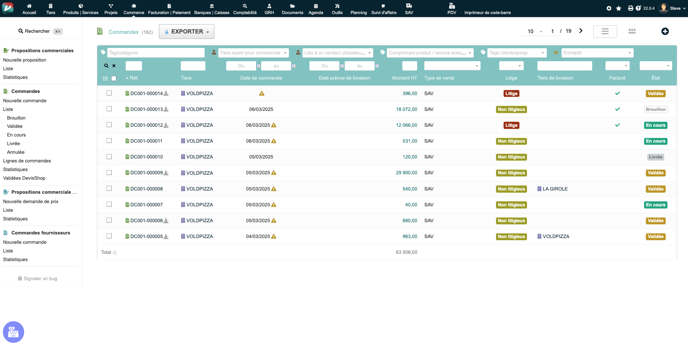Switch to the kanban grid view icon
Viewport: 688px width, 345px height.
(632, 31)
